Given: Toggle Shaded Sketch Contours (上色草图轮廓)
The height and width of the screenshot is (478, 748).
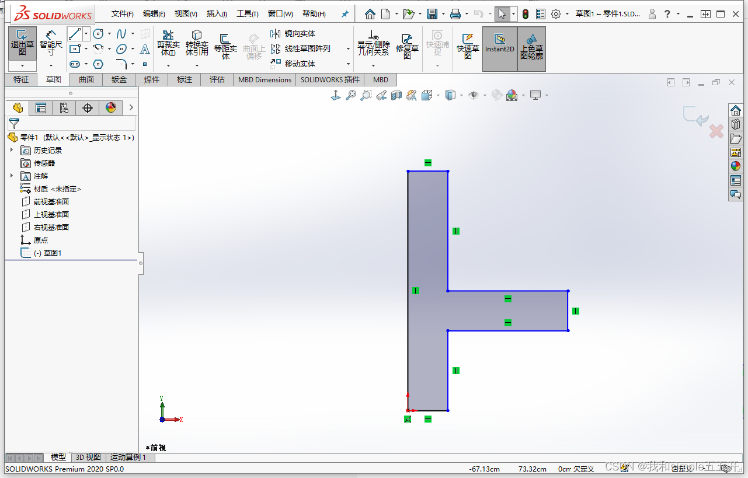Looking at the screenshot, I should point(532,49).
